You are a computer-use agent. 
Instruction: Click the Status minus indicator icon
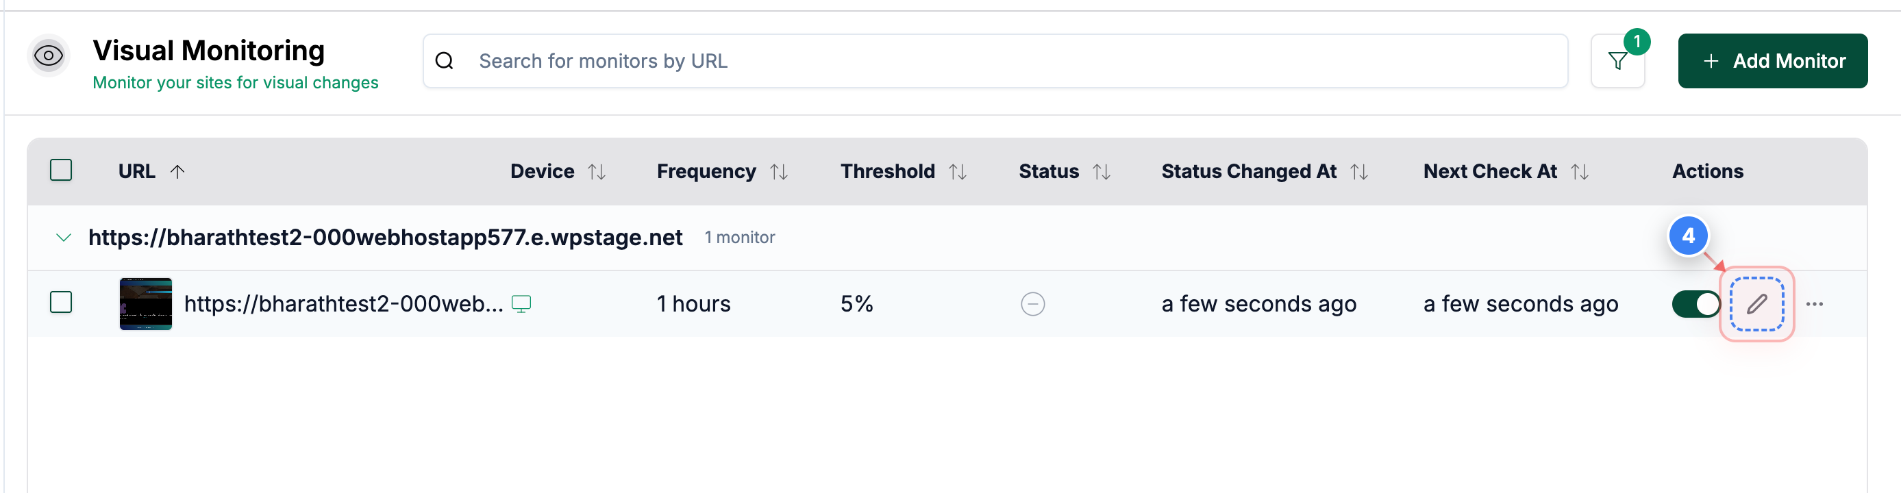pyautogui.click(x=1032, y=303)
